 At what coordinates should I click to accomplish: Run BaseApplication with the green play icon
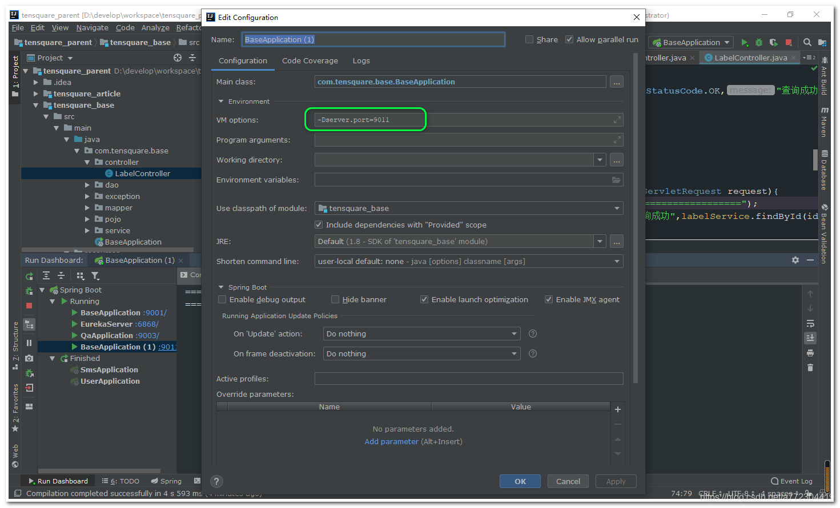745,42
